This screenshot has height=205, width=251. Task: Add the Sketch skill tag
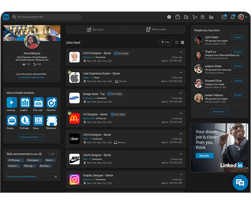coord(54,160)
